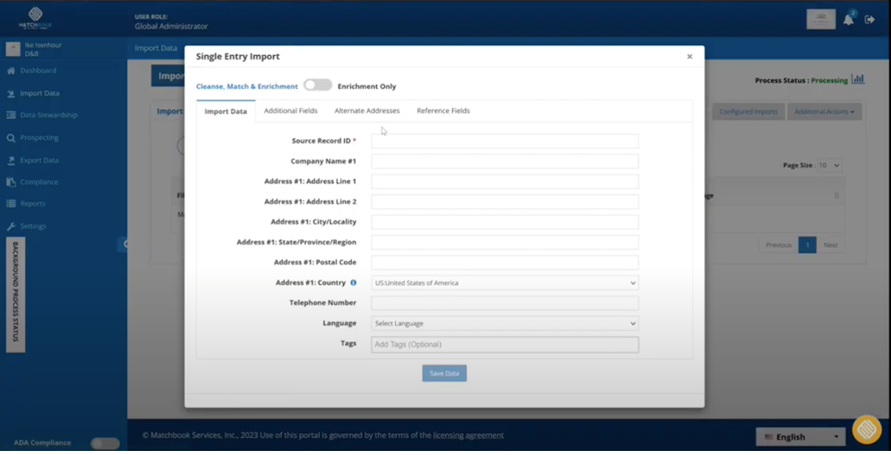The height and width of the screenshot is (455, 891).
Task: Collapse the sidebar with the arrow handle
Action: tap(123, 245)
